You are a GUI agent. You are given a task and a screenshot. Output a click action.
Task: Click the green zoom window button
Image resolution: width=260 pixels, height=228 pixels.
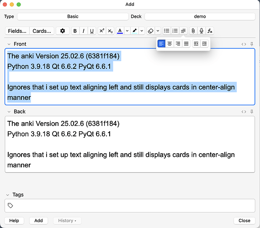click(x=19, y=5)
